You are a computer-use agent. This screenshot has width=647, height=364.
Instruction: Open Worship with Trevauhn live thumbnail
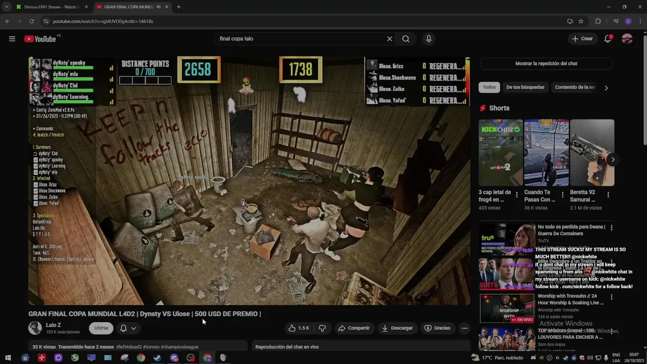pos(507,308)
